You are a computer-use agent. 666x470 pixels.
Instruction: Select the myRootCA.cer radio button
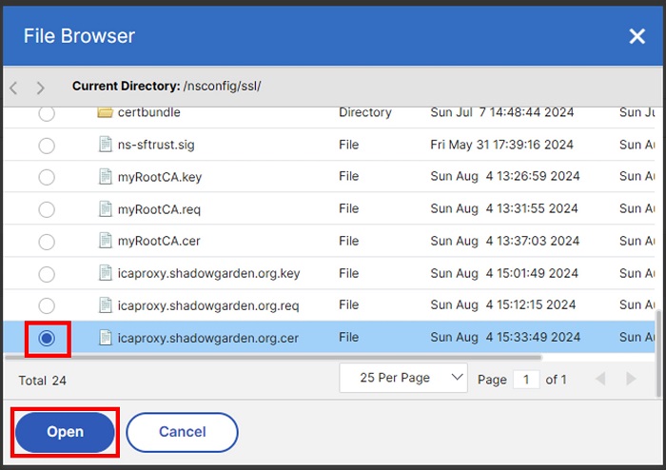pyautogui.click(x=46, y=241)
